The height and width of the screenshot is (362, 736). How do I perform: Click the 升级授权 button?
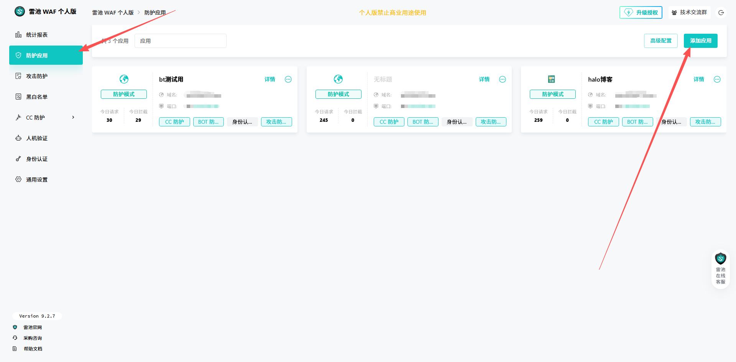tap(641, 13)
